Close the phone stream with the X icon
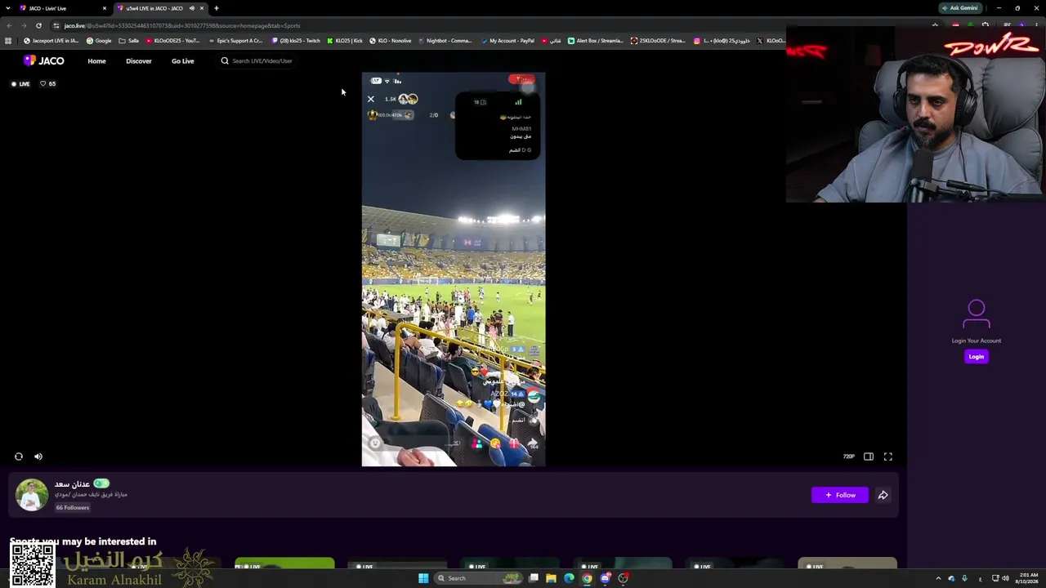 click(x=371, y=99)
